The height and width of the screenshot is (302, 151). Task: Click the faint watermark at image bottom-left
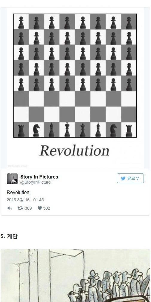[x=17, y=166]
